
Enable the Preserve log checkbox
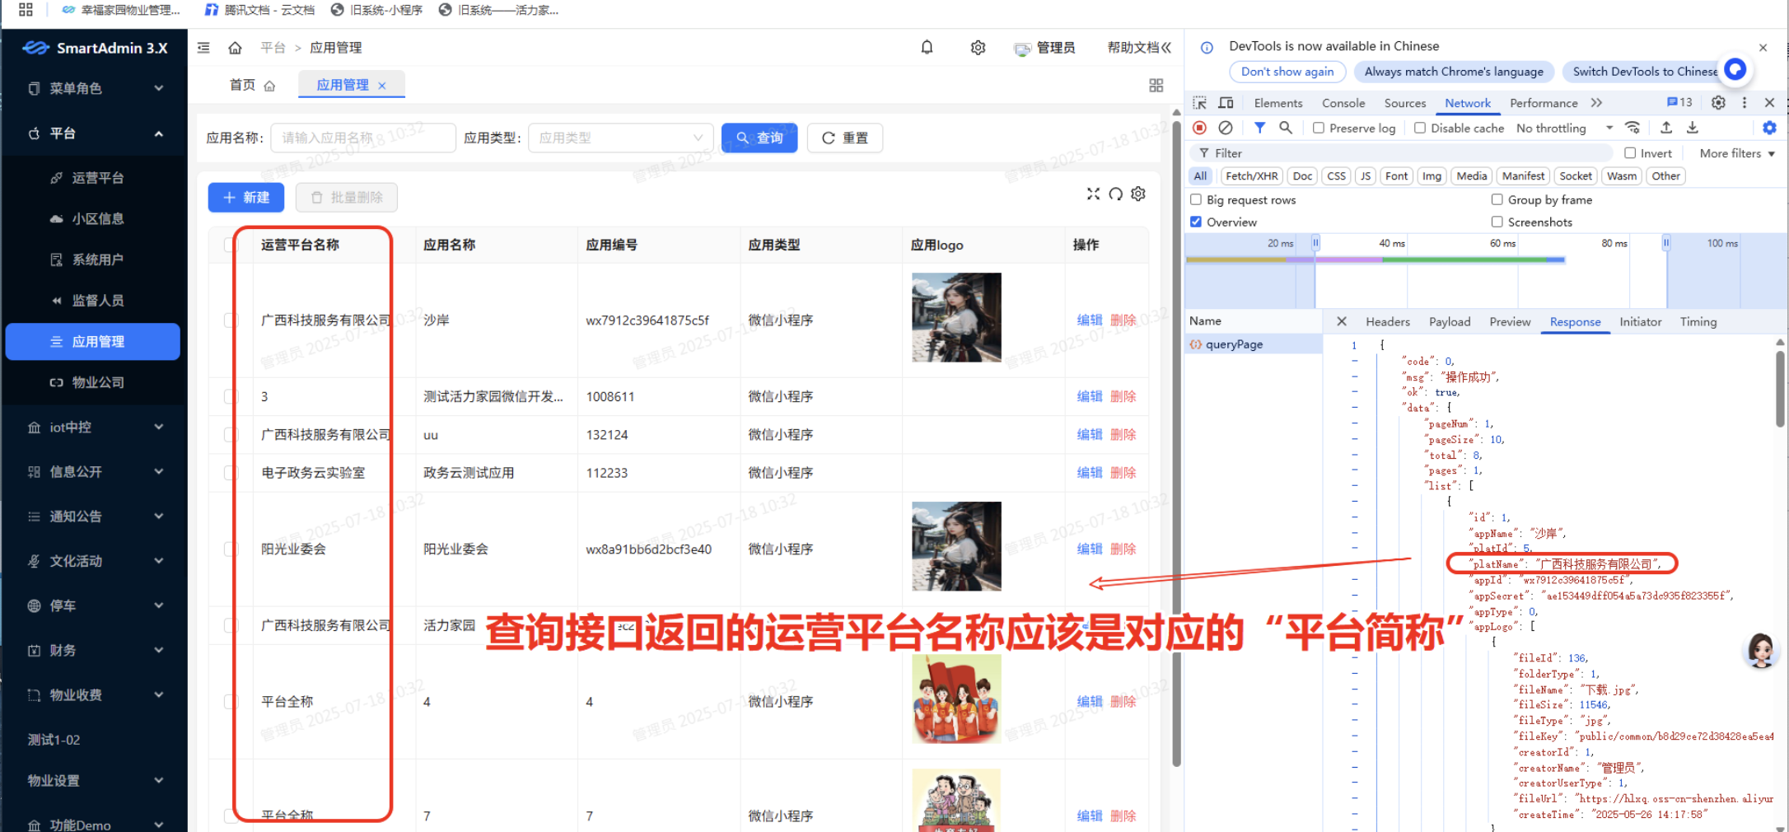coord(1318,128)
